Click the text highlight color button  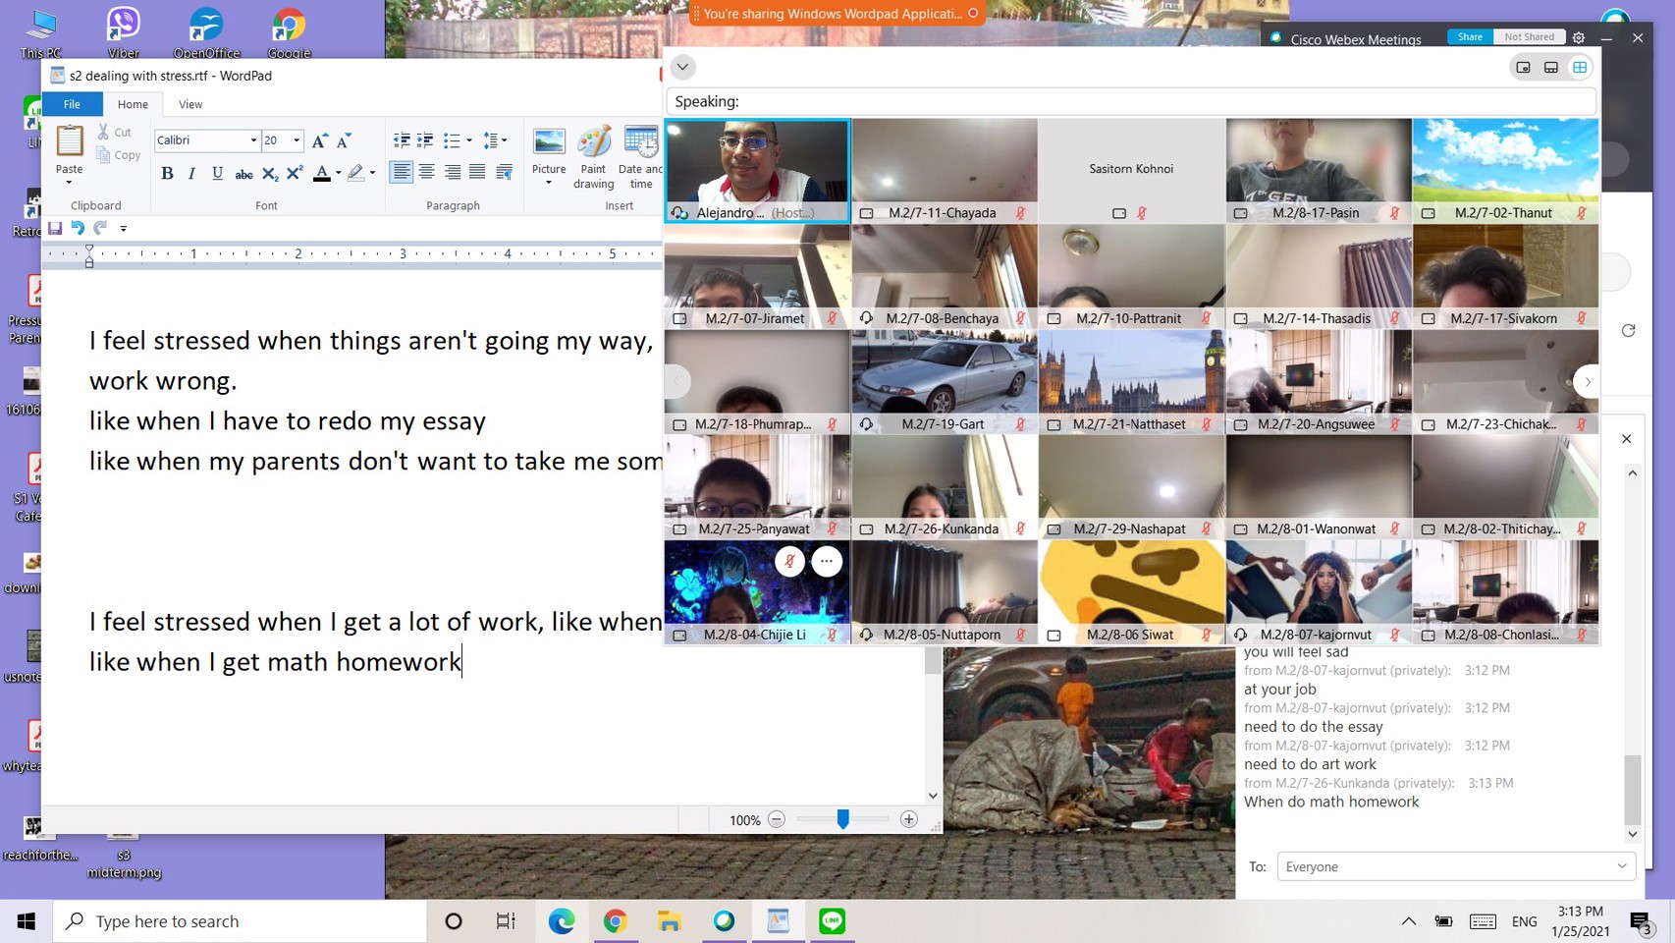(355, 174)
